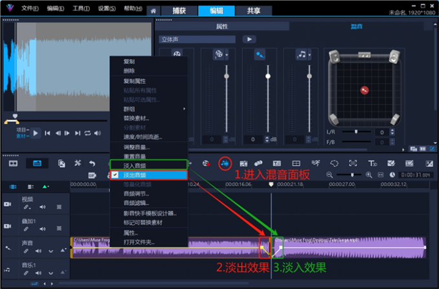Play the preview clip
The height and width of the screenshot is (289, 439).
pos(36,133)
